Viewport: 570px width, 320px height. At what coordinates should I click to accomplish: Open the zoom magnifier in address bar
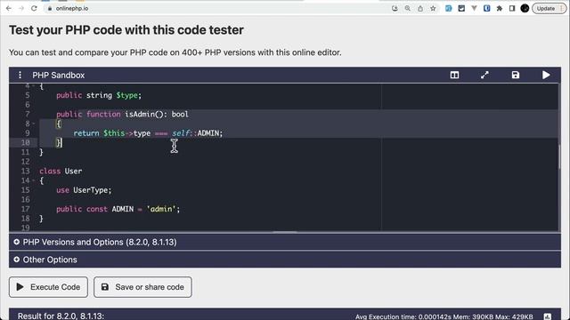coord(408,8)
